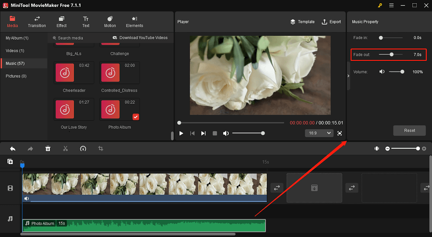Click the media library vertical scrollbar
The height and width of the screenshot is (237, 432).
coord(173,136)
